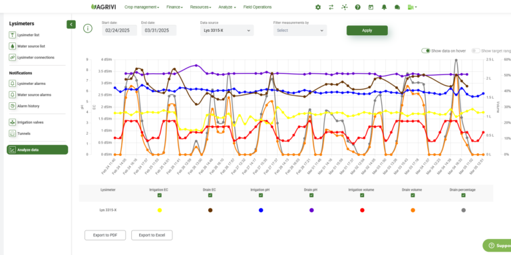Click the info circle icon near Start date
The height and width of the screenshot is (255, 511).
(x=88, y=29)
